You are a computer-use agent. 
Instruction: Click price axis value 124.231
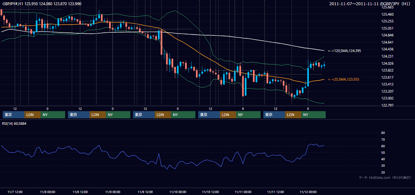387,56
